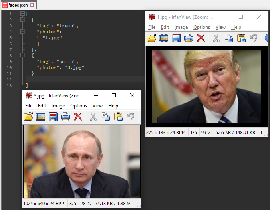Screen dimensions: 270x210
Task: Maximize the 3.jpg IrfanView window
Action: point(114,95)
